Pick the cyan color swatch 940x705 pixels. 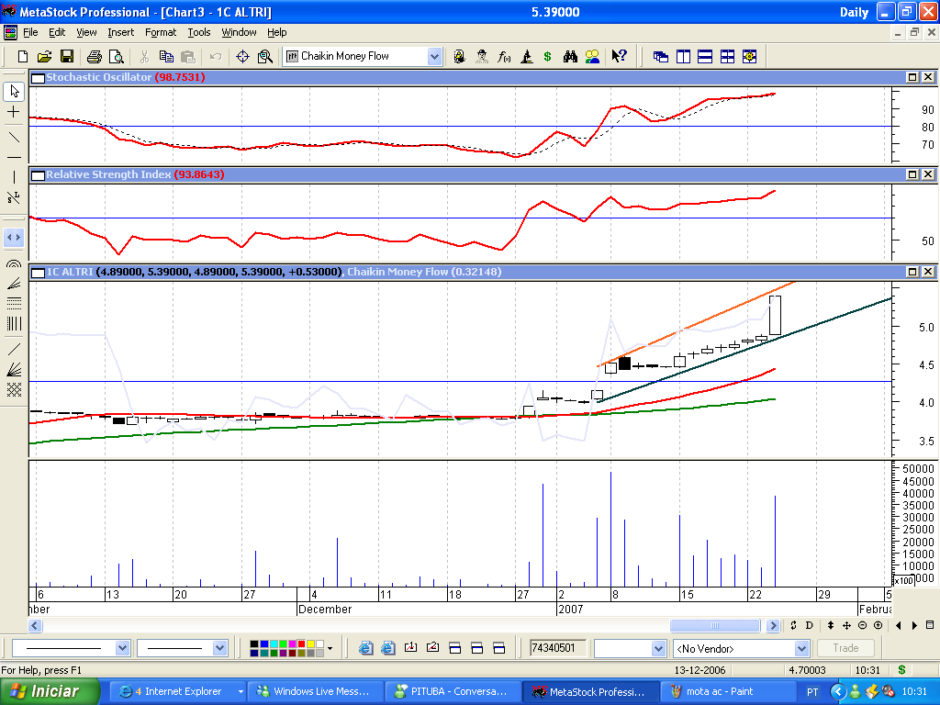click(x=274, y=643)
